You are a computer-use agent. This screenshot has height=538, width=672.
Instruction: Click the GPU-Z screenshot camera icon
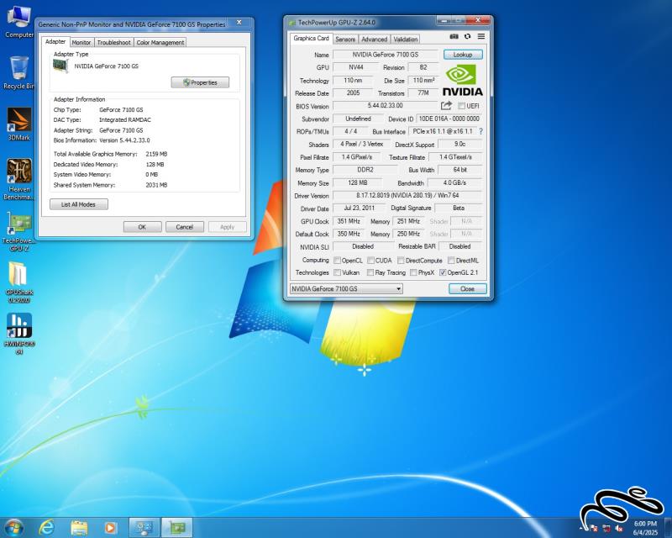pos(454,36)
